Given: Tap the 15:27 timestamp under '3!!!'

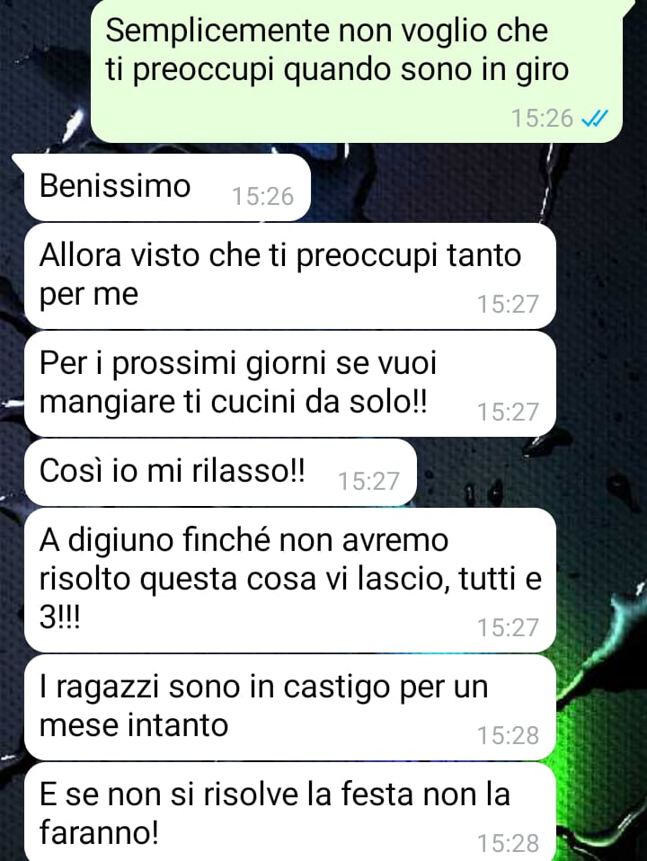Looking at the screenshot, I should [x=508, y=627].
